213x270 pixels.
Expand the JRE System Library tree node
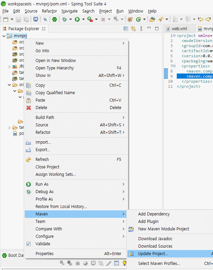[x=9, y=67]
